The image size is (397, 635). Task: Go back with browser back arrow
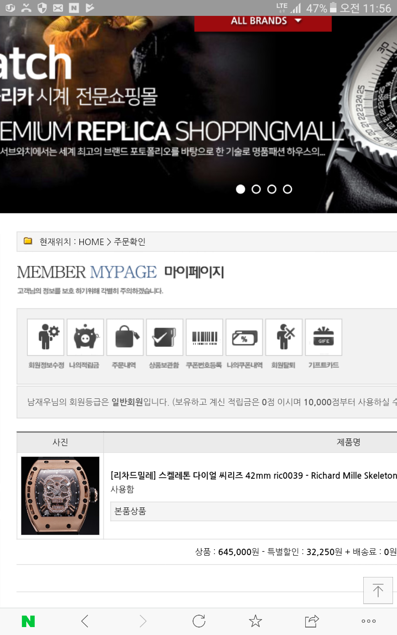coord(85,621)
